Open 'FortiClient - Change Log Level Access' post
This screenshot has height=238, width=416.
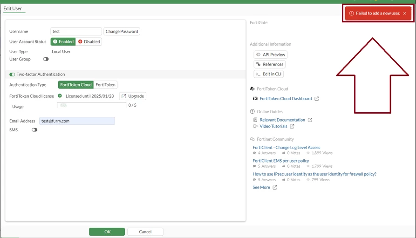[286, 147]
